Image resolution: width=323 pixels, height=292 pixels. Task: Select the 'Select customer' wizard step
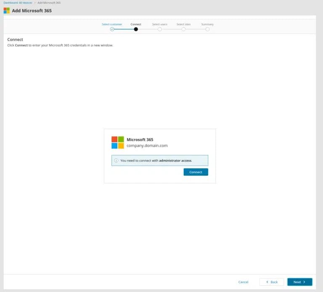pos(112,24)
